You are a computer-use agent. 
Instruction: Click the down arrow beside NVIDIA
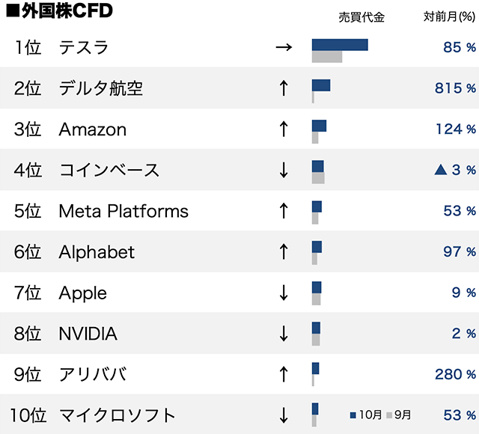point(283,333)
